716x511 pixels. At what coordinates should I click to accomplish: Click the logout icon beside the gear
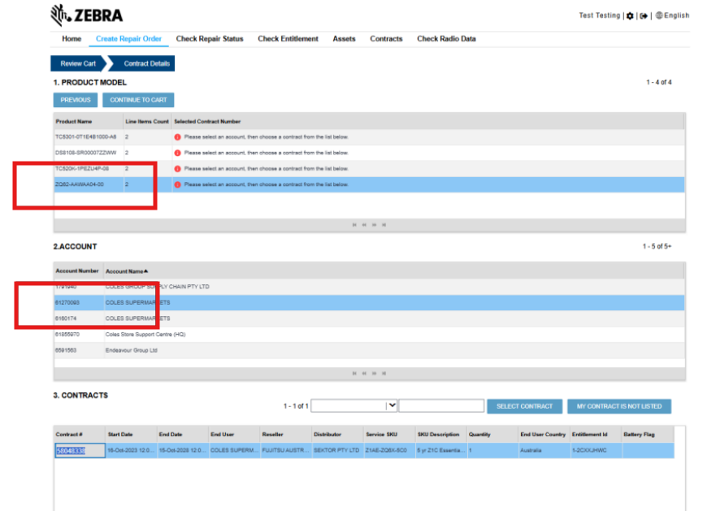point(644,16)
